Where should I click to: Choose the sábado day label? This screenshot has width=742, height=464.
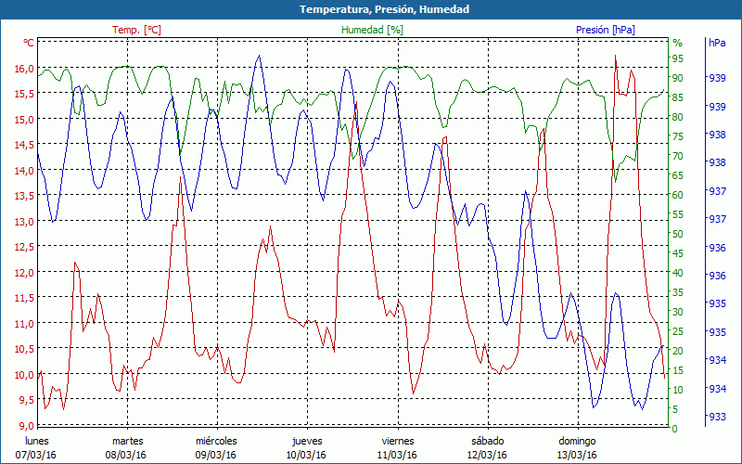point(487,441)
